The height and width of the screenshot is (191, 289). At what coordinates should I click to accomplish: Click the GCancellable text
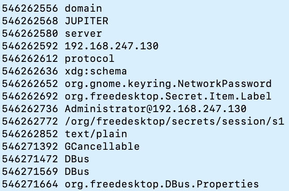point(102,146)
